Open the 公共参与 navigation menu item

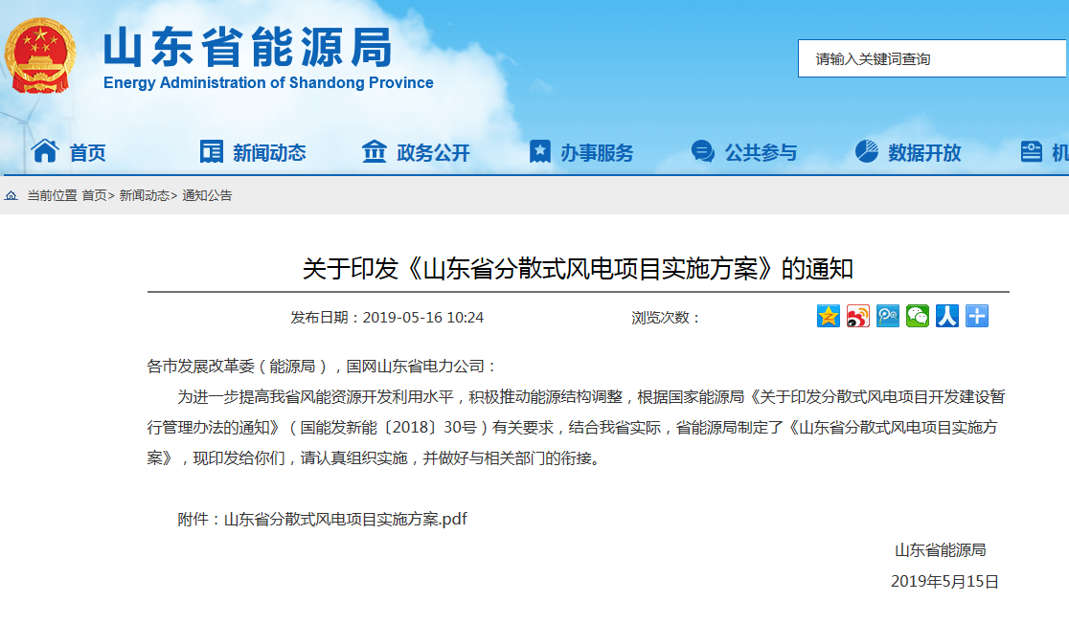[x=761, y=152]
